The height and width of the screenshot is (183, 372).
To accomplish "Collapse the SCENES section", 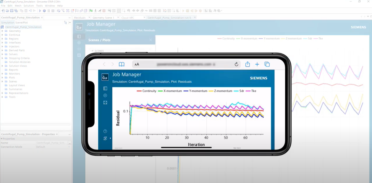I will [92, 51].
